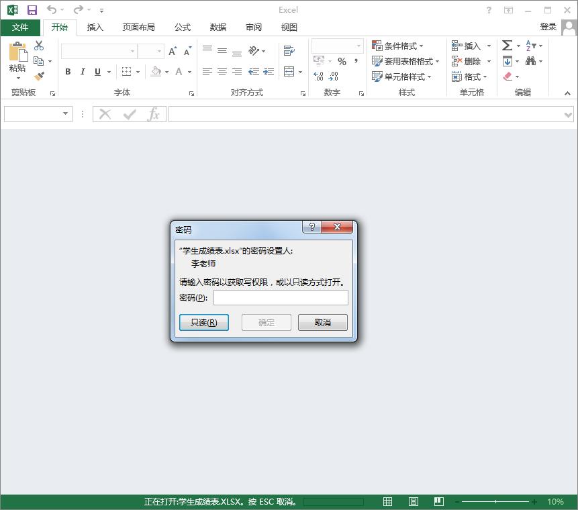Select the Format Painter (格式刷) icon
Image resolution: width=578 pixels, height=510 pixels.
pyautogui.click(x=38, y=75)
